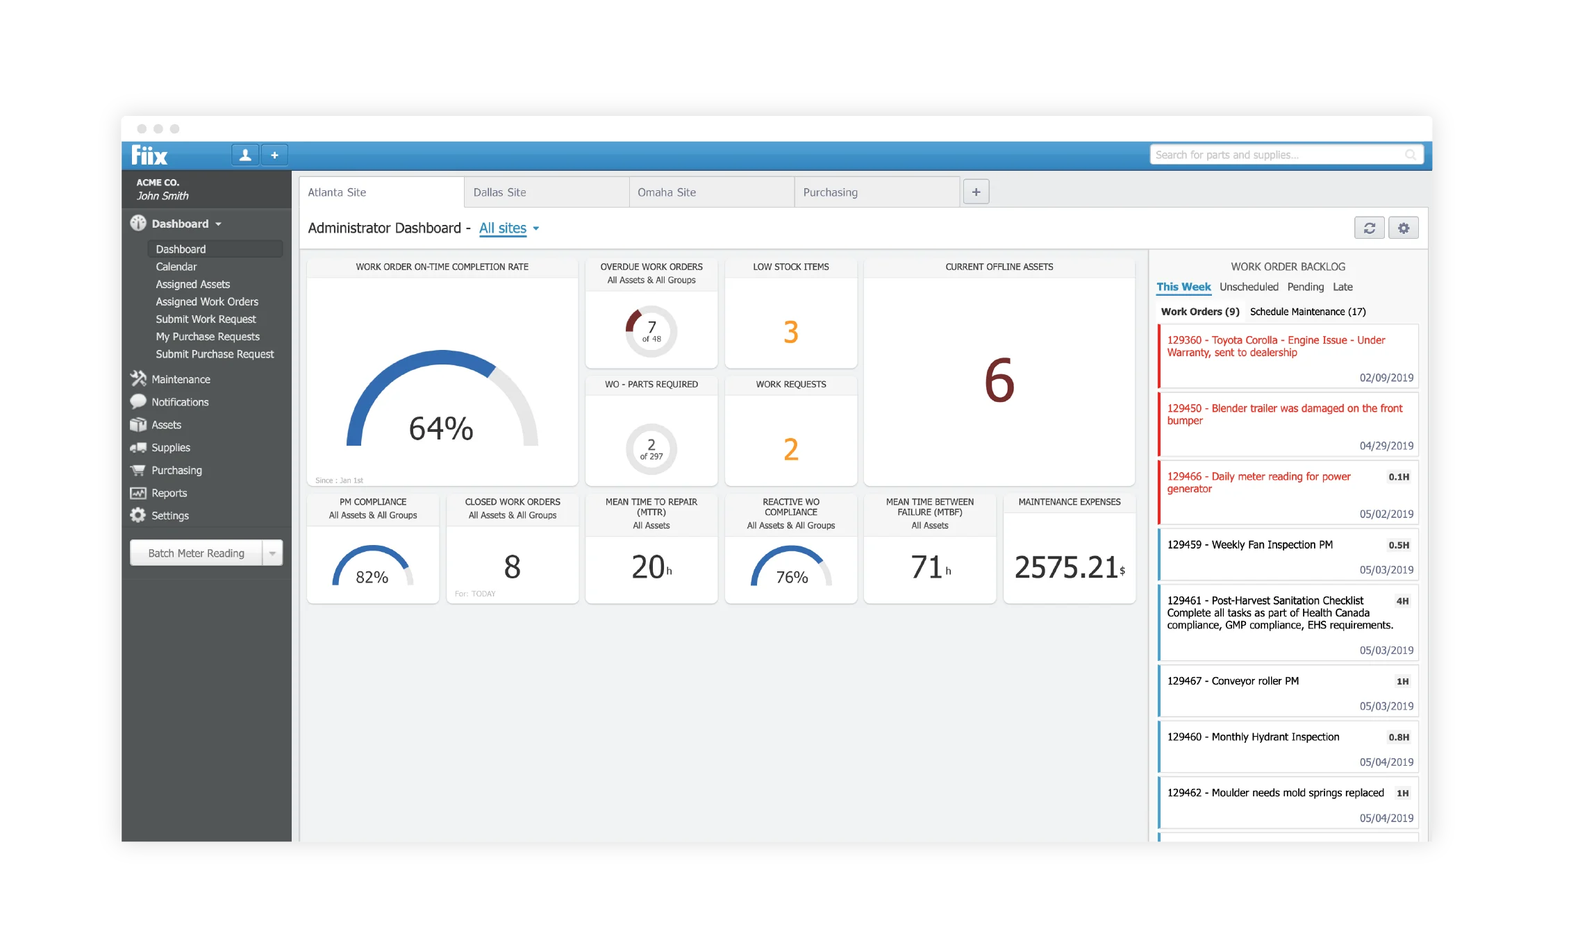Open Assigned Assets in the sidebar

pyautogui.click(x=192, y=284)
